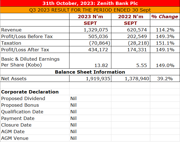
Task: Click the 2023 N'm column header
Action: tap(90, 17)
